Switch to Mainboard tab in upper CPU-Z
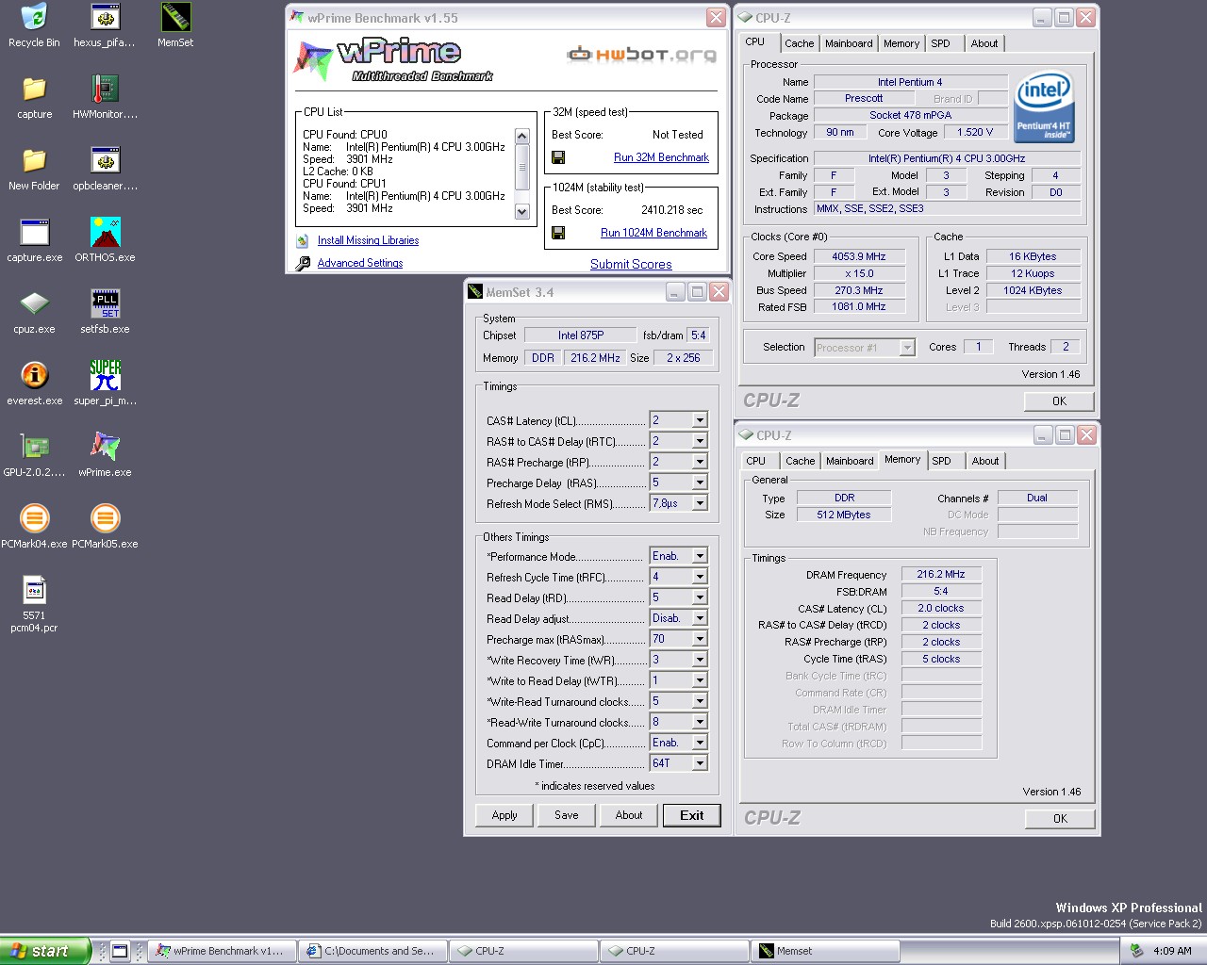 pos(849,43)
